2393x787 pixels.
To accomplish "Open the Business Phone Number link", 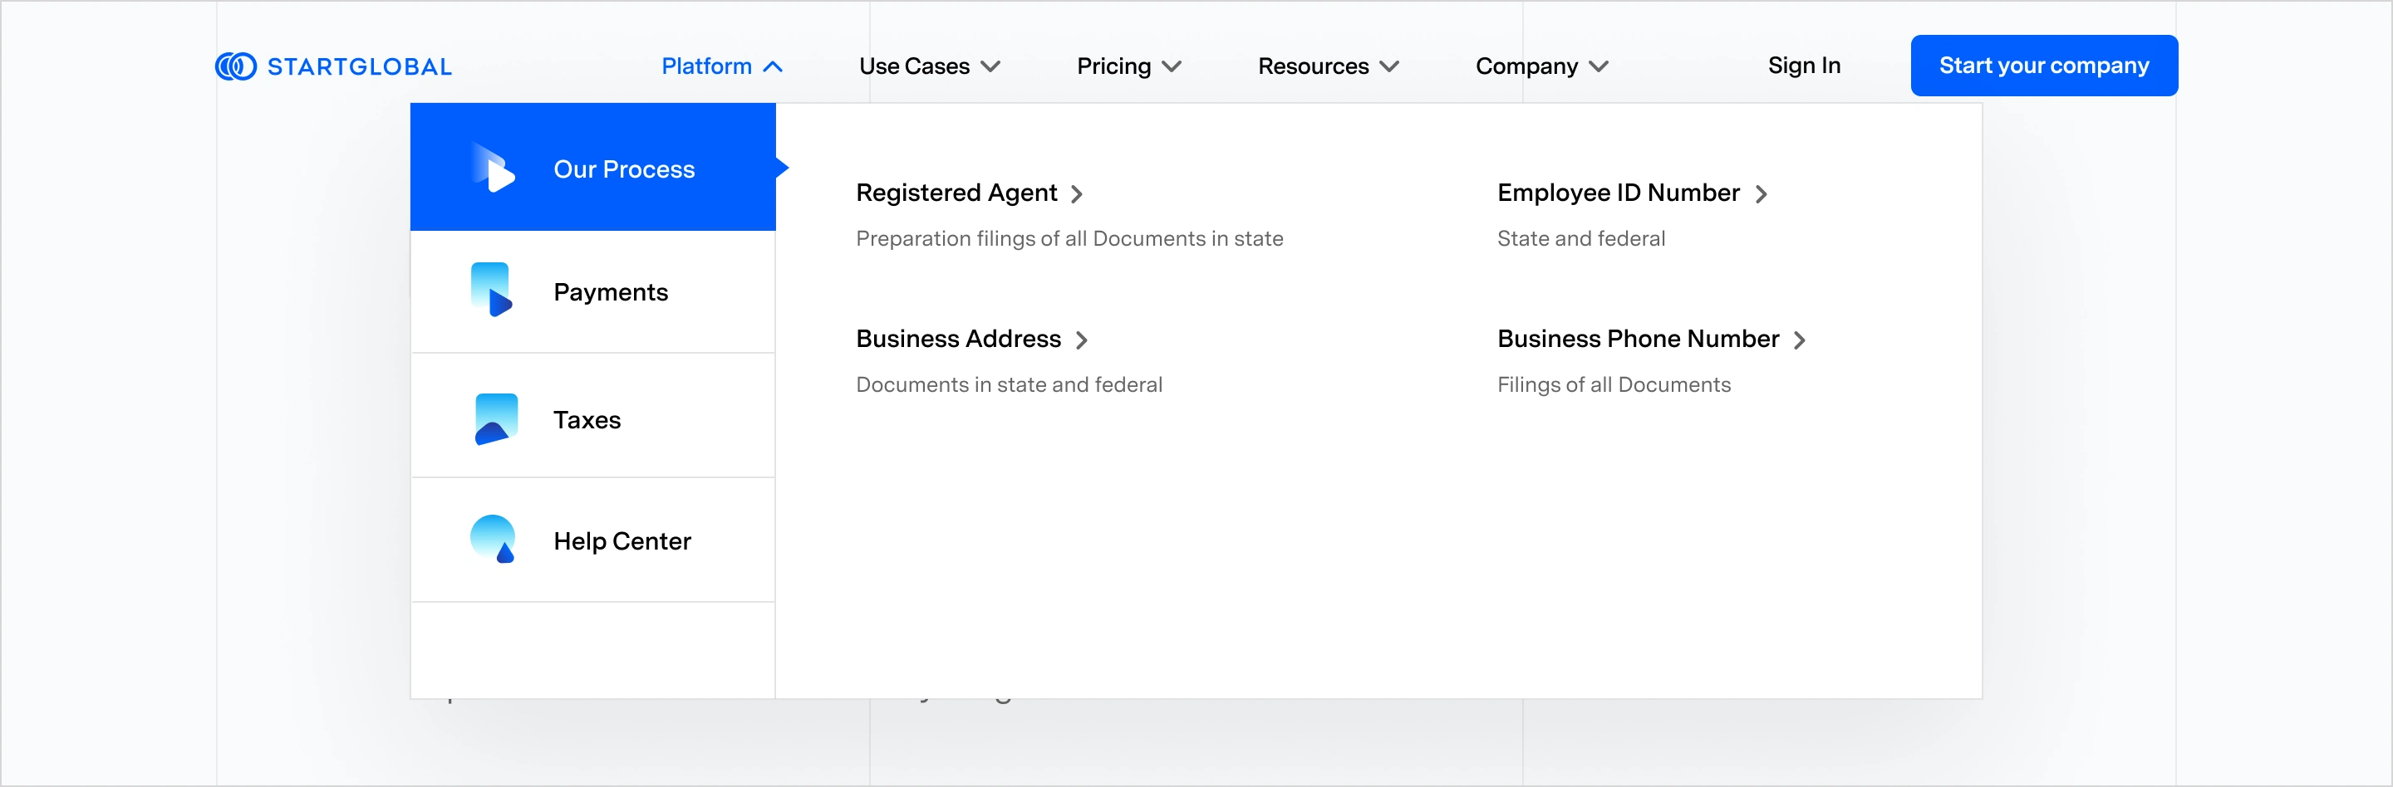I will tap(1638, 339).
